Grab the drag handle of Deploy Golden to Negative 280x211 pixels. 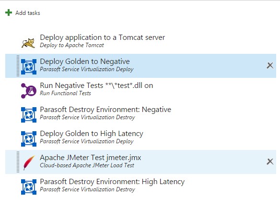(x=18, y=66)
